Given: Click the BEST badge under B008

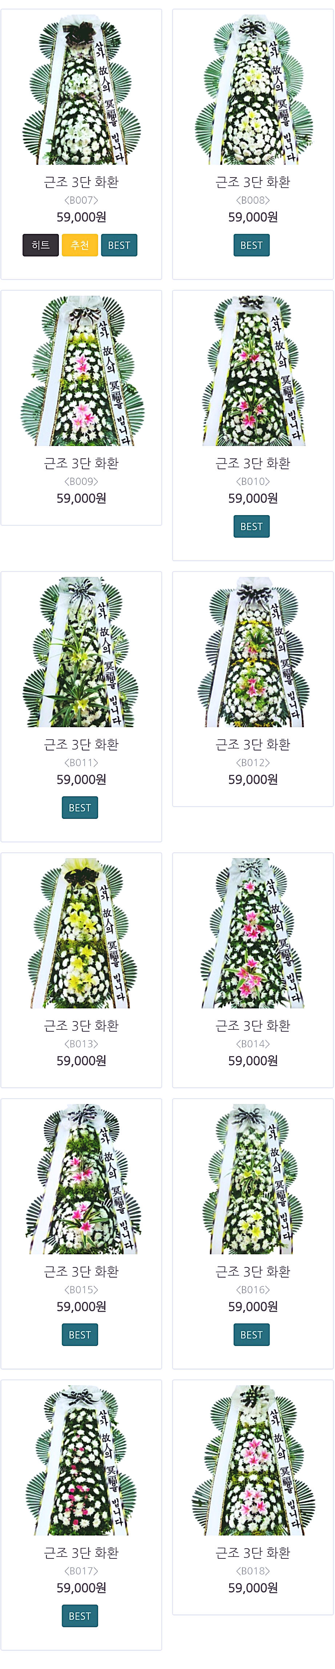Looking at the screenshot, I should [x=251, y=246].
